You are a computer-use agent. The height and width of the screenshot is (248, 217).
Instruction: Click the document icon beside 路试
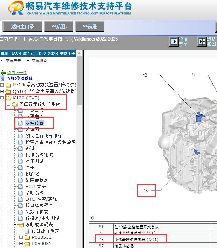pyautogui.click(x=20, y=149)
